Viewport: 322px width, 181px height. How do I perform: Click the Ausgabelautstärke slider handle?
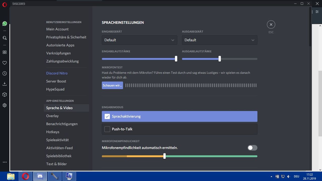220,59
